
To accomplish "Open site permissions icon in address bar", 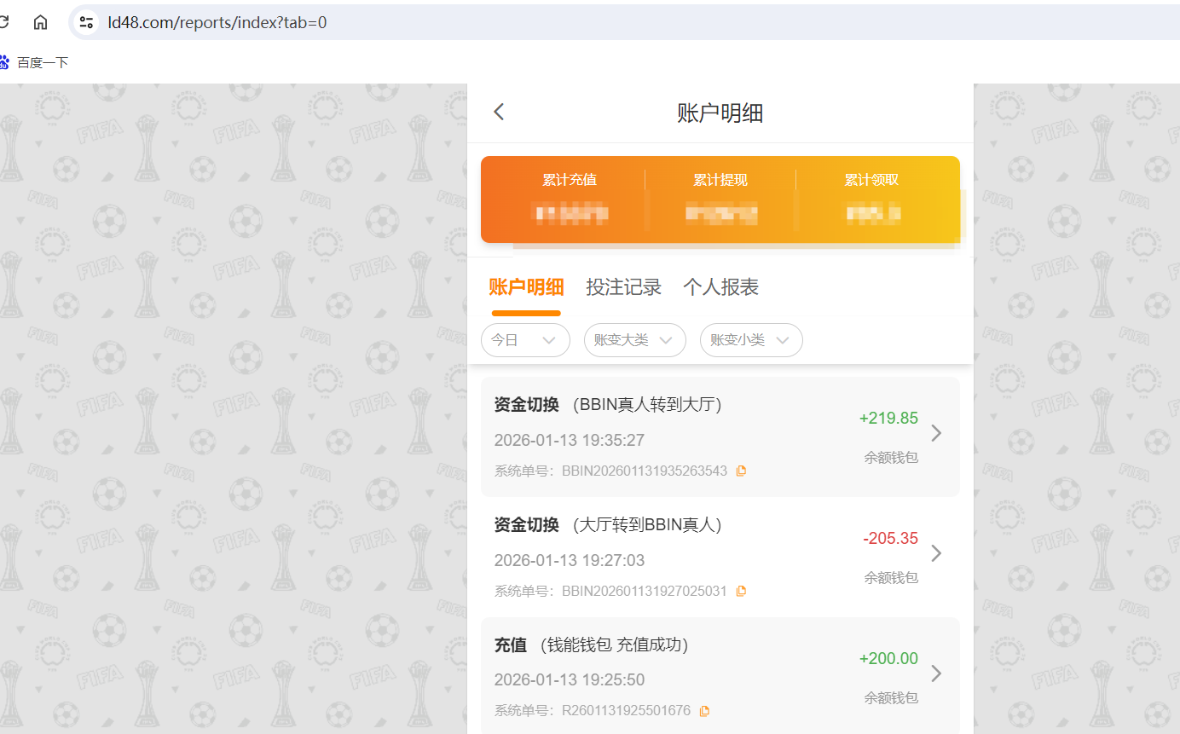I will [84, 21].
